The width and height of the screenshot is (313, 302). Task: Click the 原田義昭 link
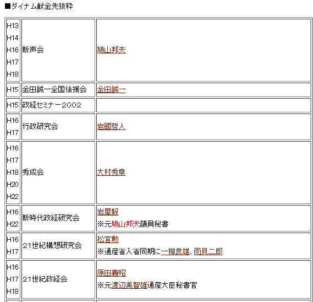coord(111,273)
